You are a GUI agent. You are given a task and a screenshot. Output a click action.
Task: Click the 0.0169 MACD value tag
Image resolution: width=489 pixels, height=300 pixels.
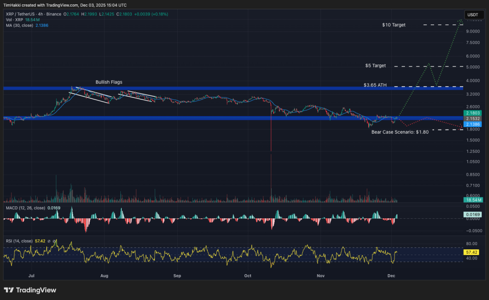click(473, 215)
